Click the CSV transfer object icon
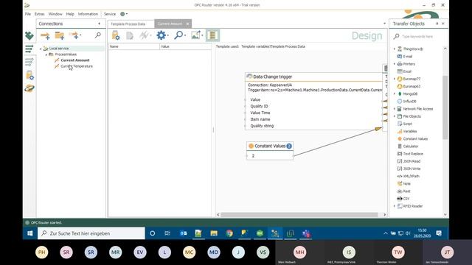This screenshot has height=265, width=472. (400, 199)
